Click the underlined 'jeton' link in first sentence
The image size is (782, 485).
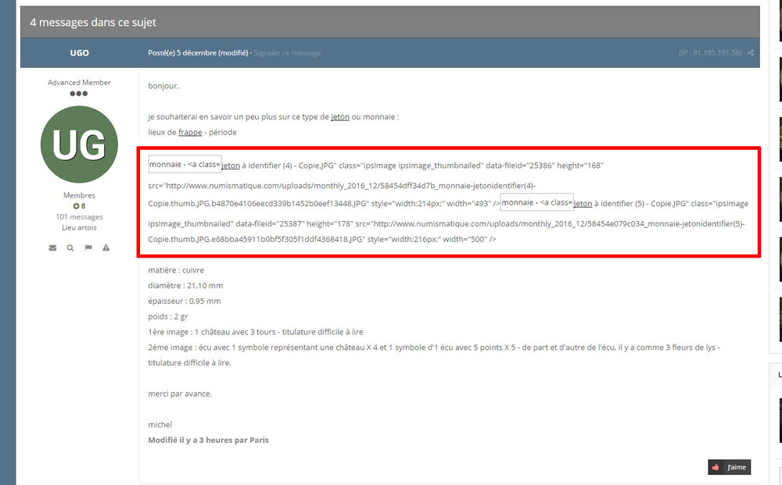[x=339, y=117]
